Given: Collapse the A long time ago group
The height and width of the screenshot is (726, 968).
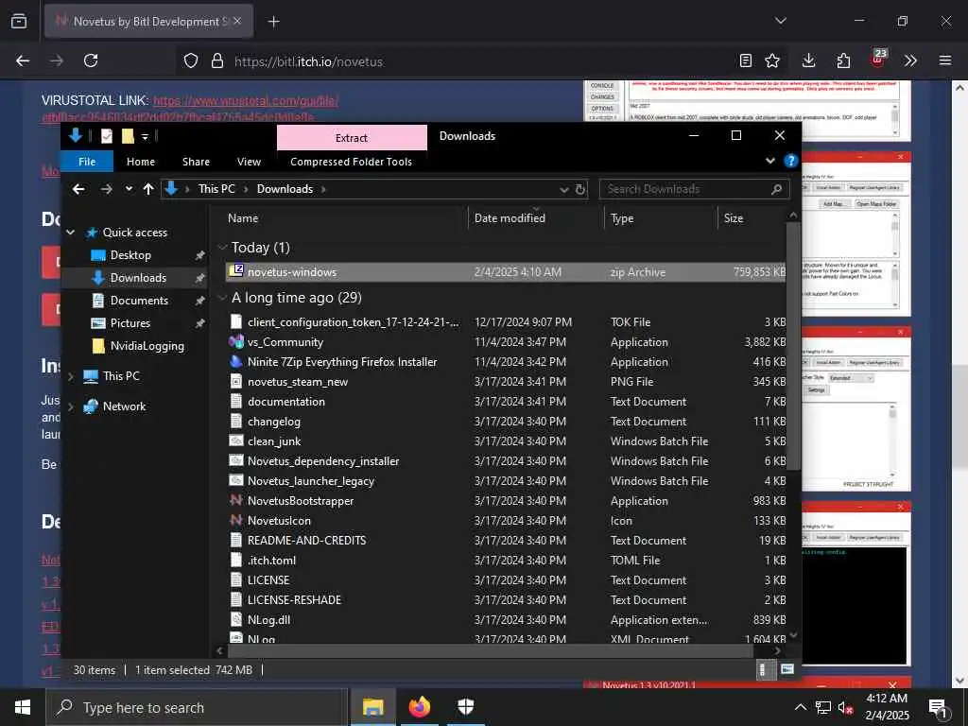Looking at the screenshot, I should pos(222,298).
